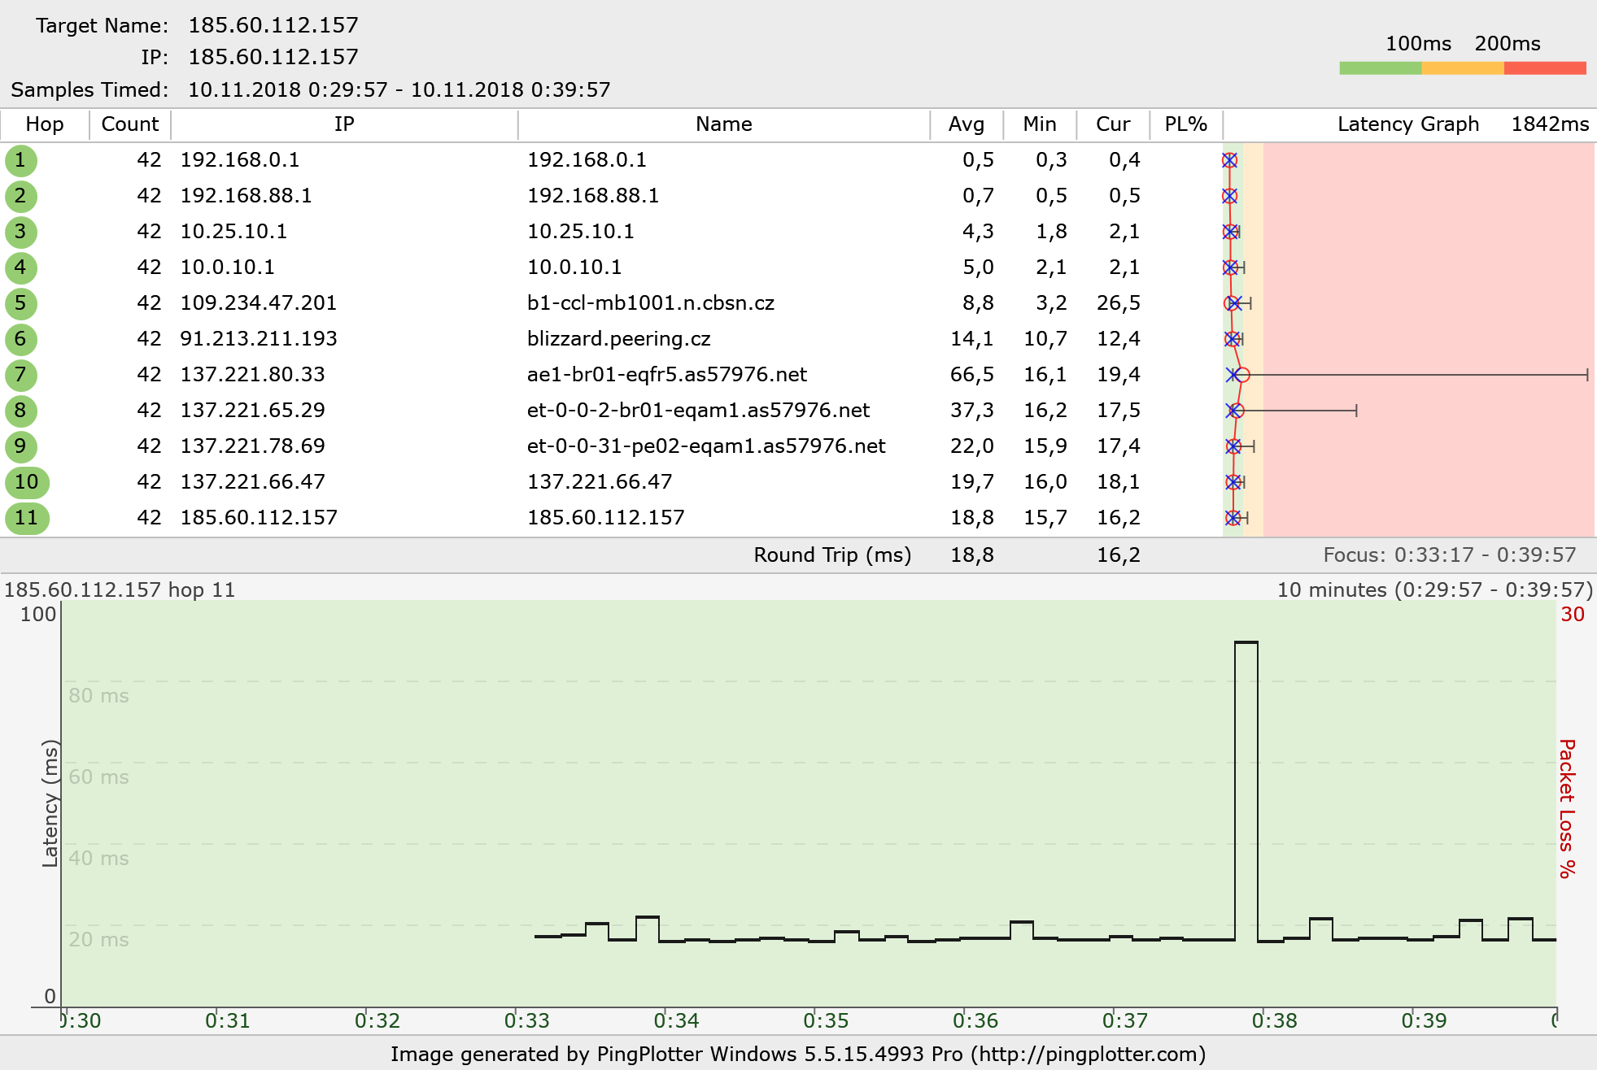Select row with IP 137.221.65.29

click(x=252, y=411)
